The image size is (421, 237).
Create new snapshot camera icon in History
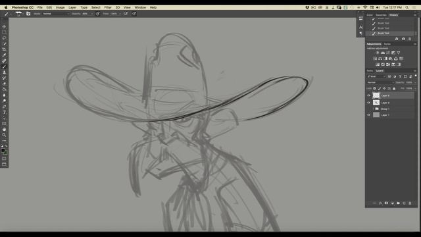click(x=403, y=39)
